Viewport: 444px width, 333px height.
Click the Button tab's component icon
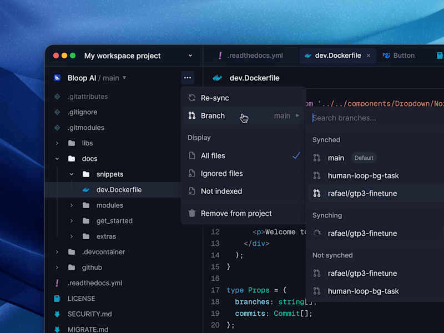click(386, 56)
